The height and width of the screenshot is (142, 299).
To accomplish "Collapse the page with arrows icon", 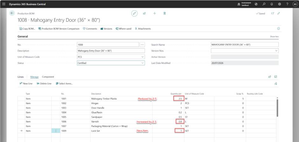I will point(279,13).
